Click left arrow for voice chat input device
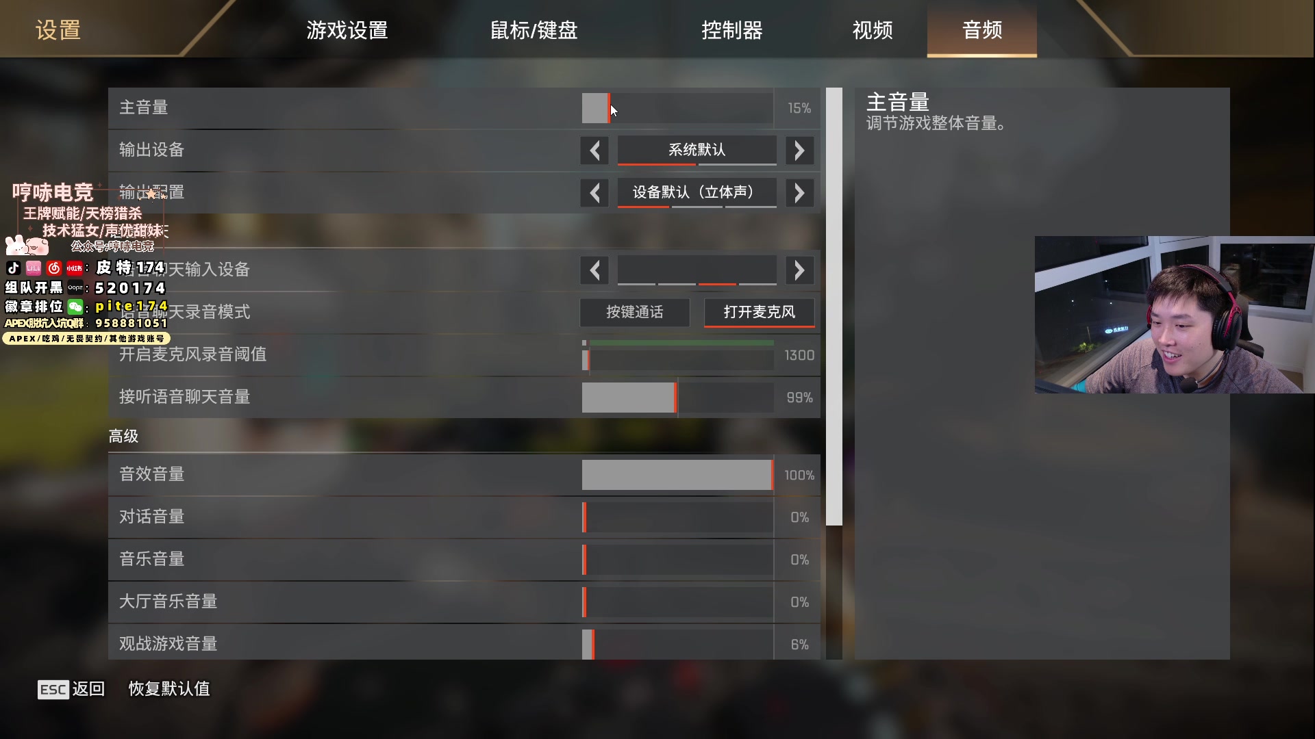Viewport: 1315px width, 739px height. coord(594,270)
